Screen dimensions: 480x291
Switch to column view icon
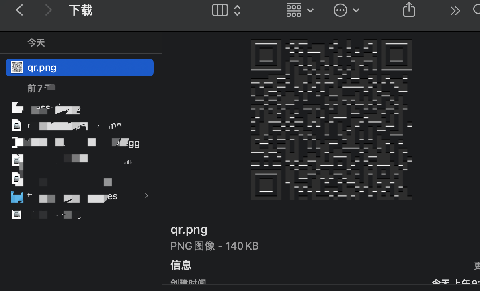click(220, 10)
